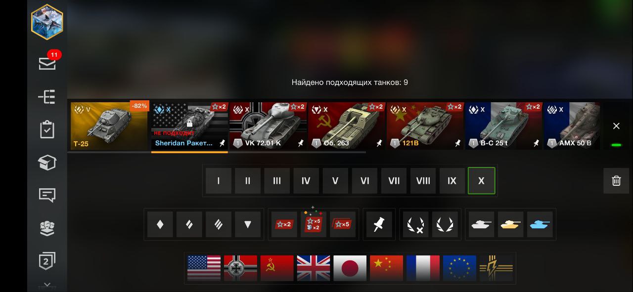This screenshot has height=292, width=633.
Task: Select the B-C 25 t tank card
Action: pos(503,126)
